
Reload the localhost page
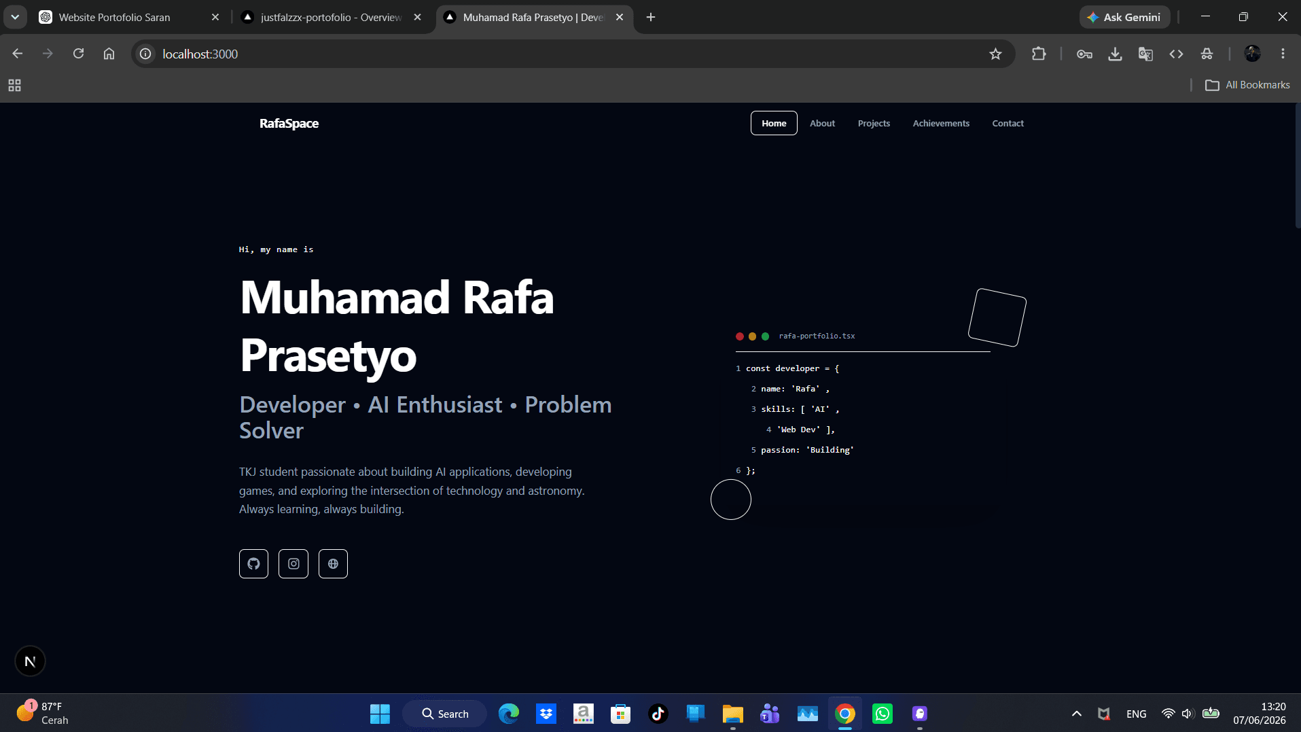click(79, 54)
